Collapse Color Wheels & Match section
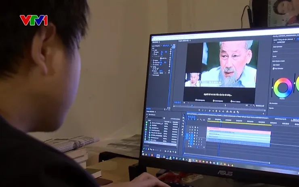 tap(279, 61)
